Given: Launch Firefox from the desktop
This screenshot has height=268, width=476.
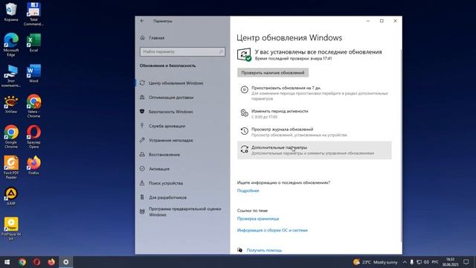Looking at the screenshot, I should [33, 165].
